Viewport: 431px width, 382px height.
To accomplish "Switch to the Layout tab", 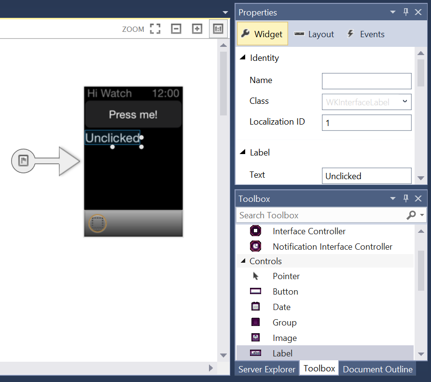I will 314,34.
